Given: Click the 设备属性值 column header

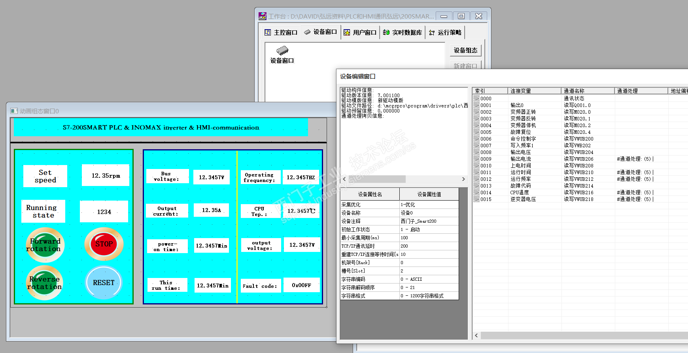Looking at the screenshot, I should point(429,194).
